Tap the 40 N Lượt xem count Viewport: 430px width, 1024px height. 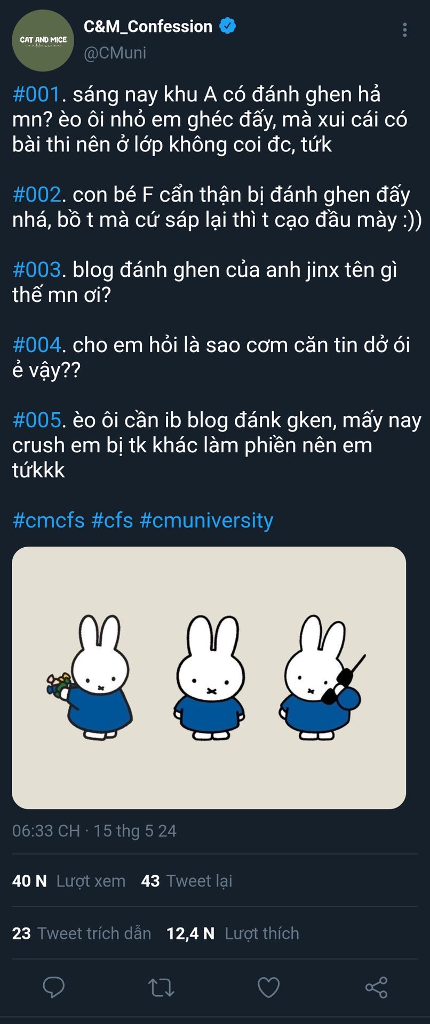tap(69, 881)
